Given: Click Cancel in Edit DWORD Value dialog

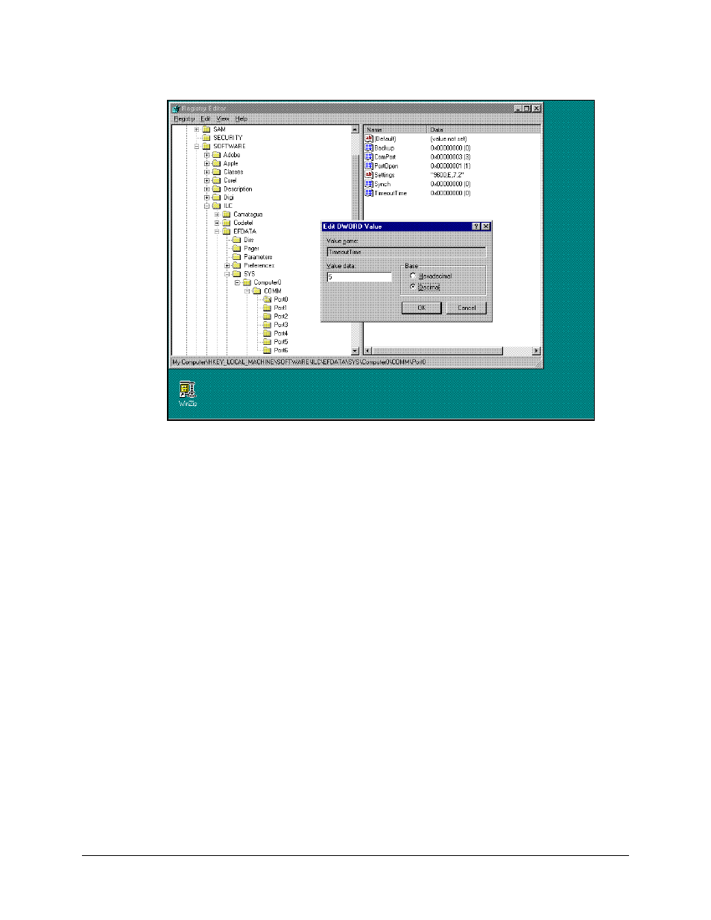Looking at the screenshot, I should pos(467,308).
